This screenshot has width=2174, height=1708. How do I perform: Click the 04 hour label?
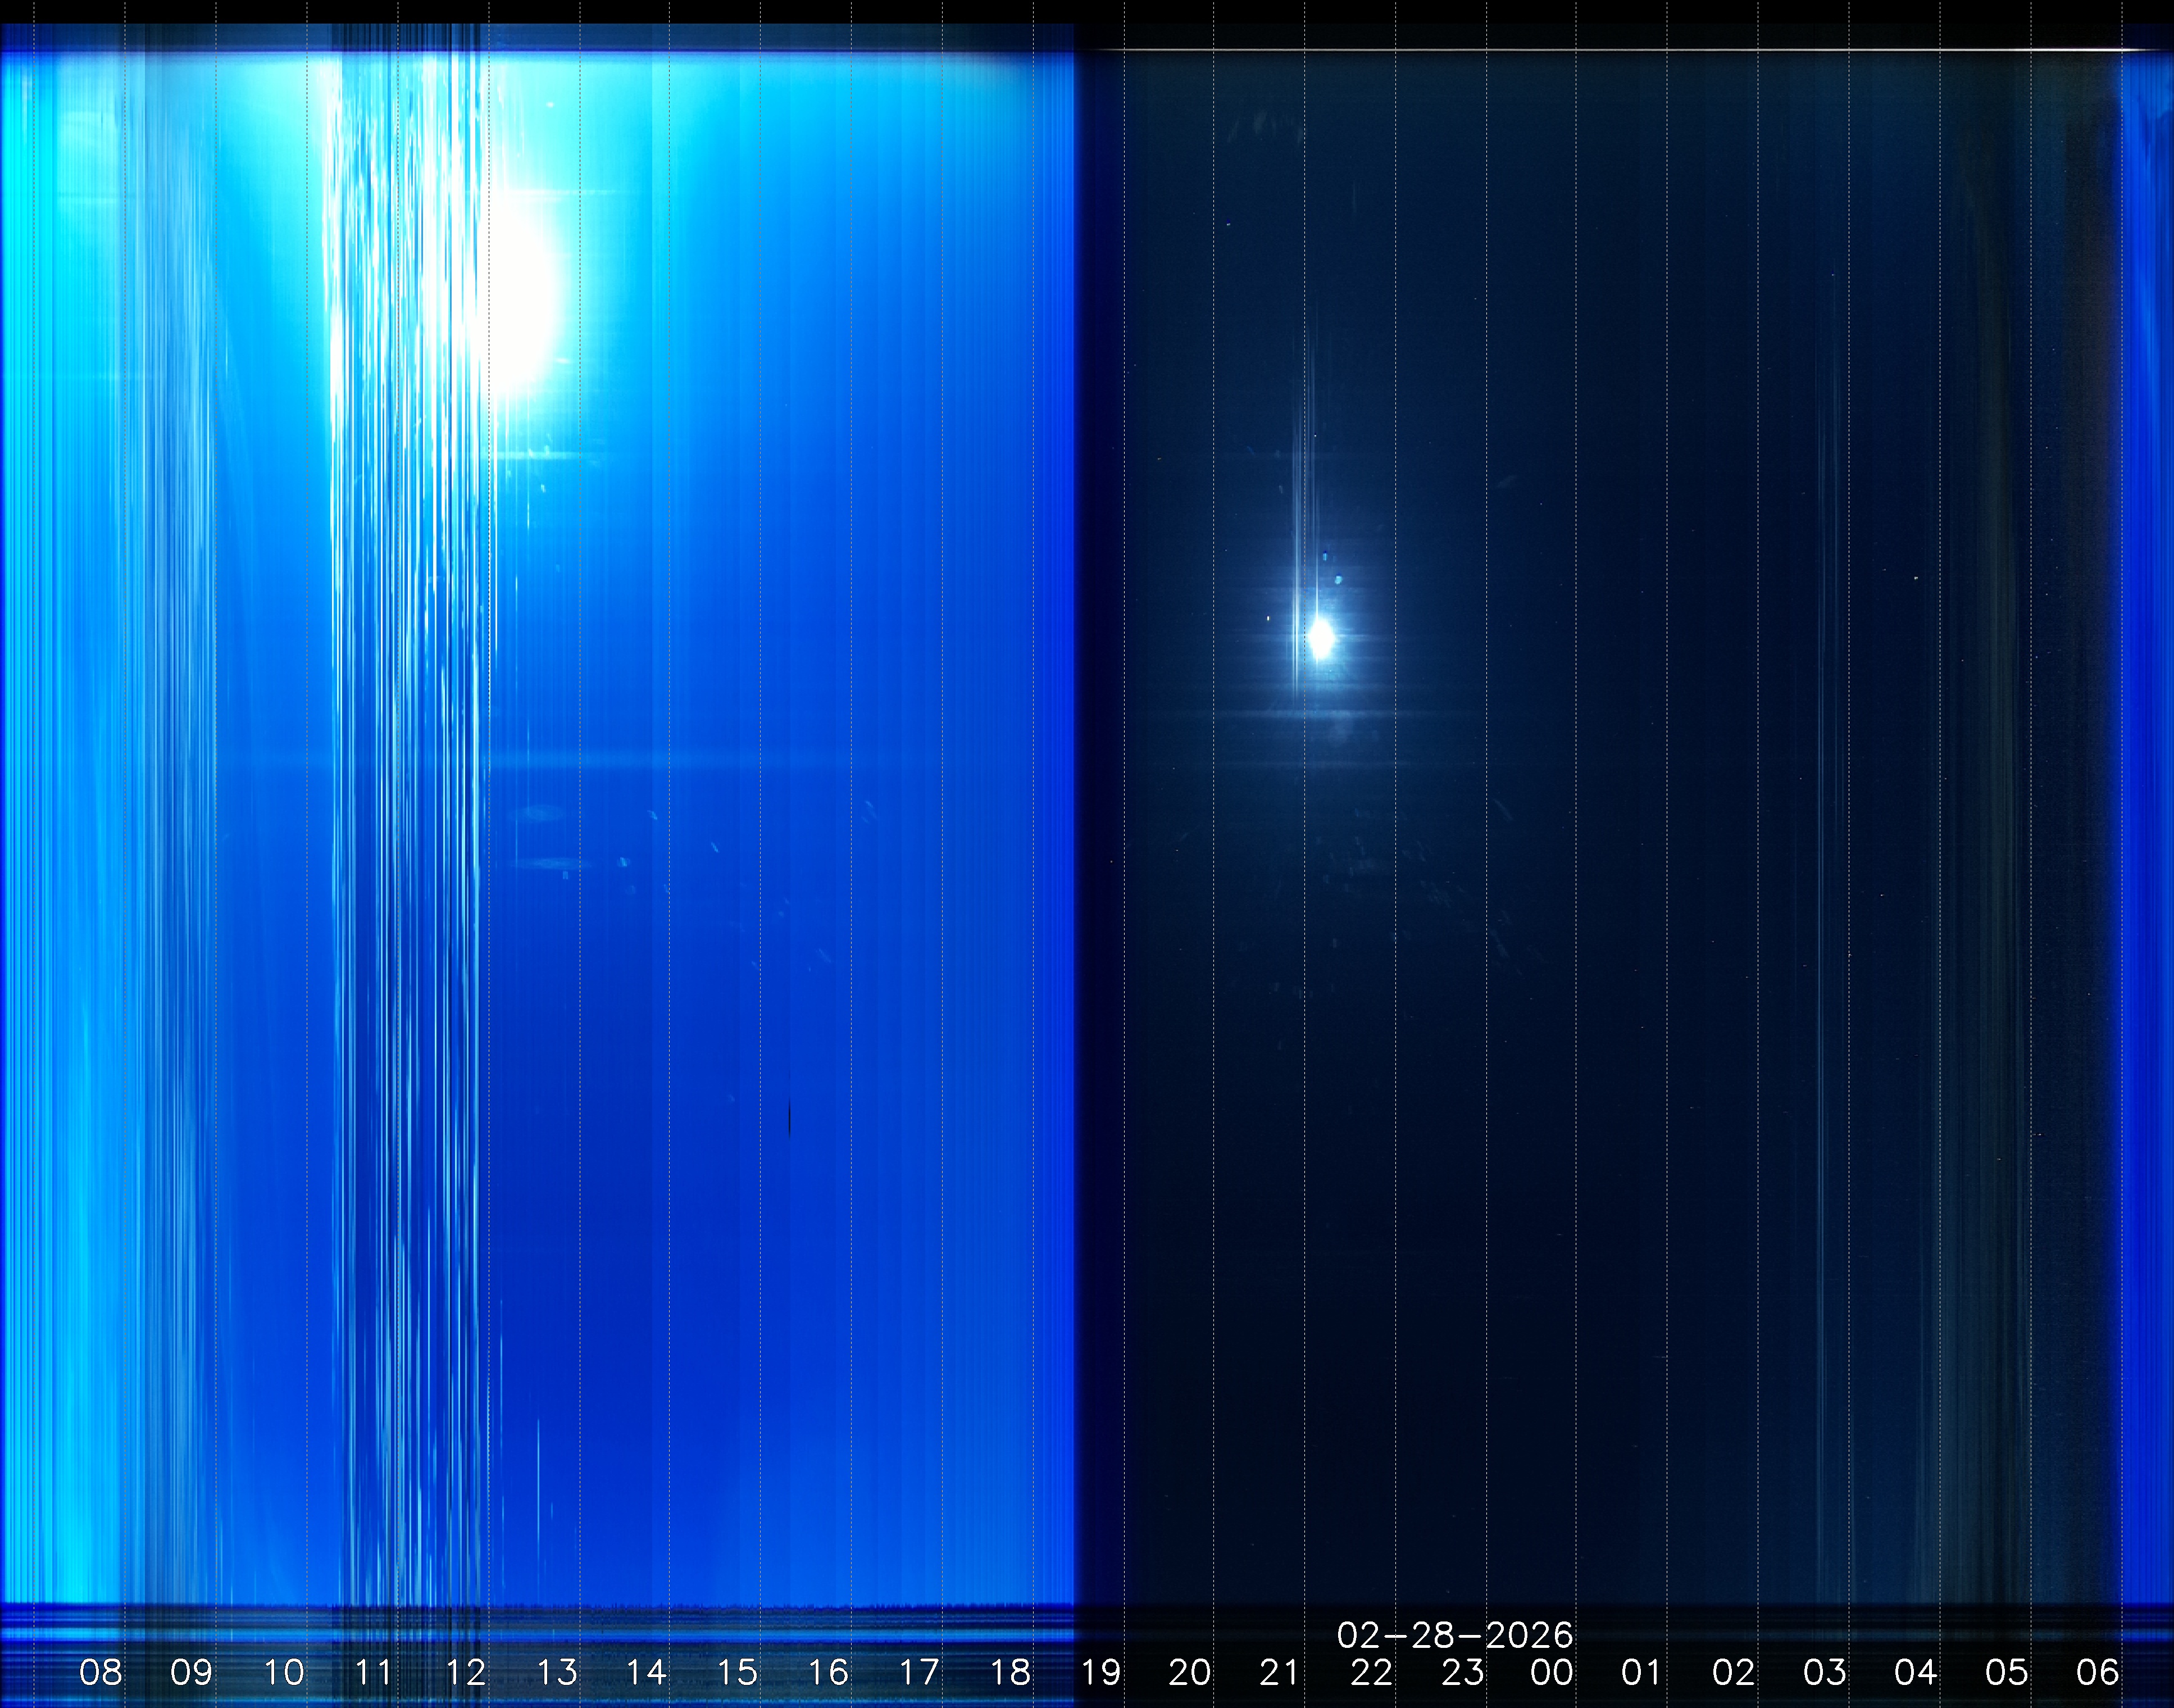[1915, 1672]
